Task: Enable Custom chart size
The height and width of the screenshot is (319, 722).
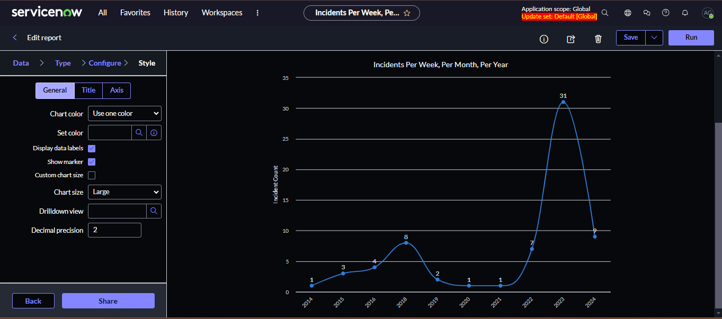Action: pos(92,175)
